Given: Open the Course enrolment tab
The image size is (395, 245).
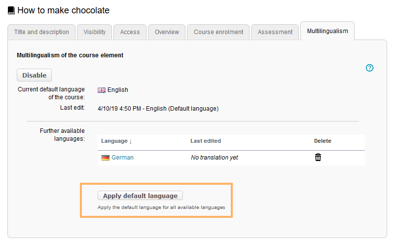Looking at the screenshot, I should click(218, 32).
